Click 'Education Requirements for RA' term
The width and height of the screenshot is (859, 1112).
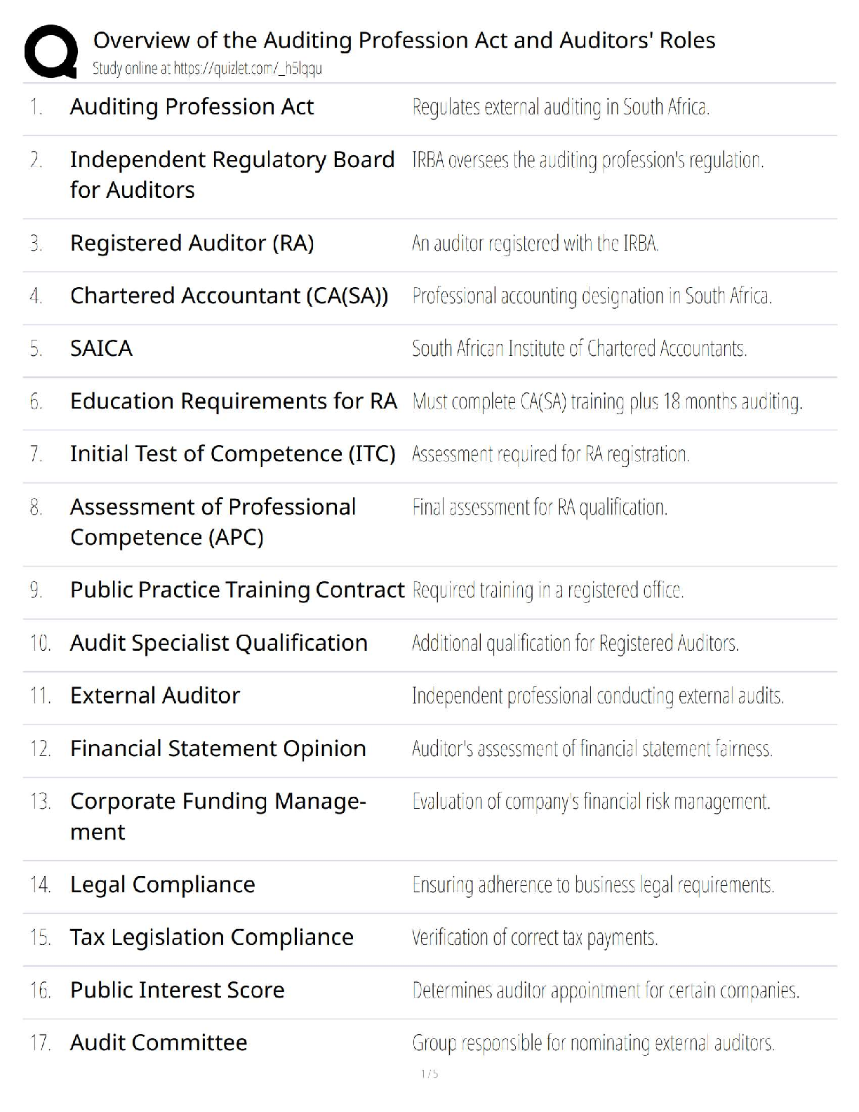[x=233, y=401]
